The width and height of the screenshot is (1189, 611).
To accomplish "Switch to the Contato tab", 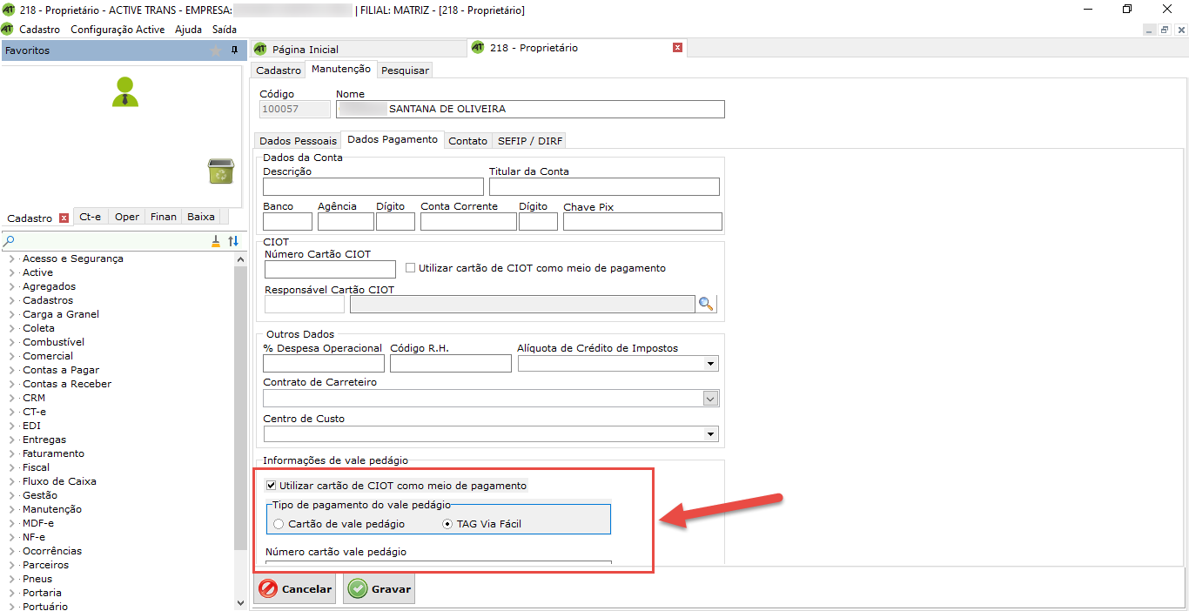I will tap(468, 140).
